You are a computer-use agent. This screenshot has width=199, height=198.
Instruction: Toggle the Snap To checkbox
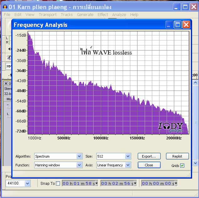58,183
